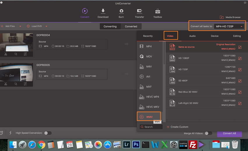This screenshot has height=151, width=248.
Task: Toggle Merge All Videos switch
Action: pyautogui.click(x=208, y=133)
